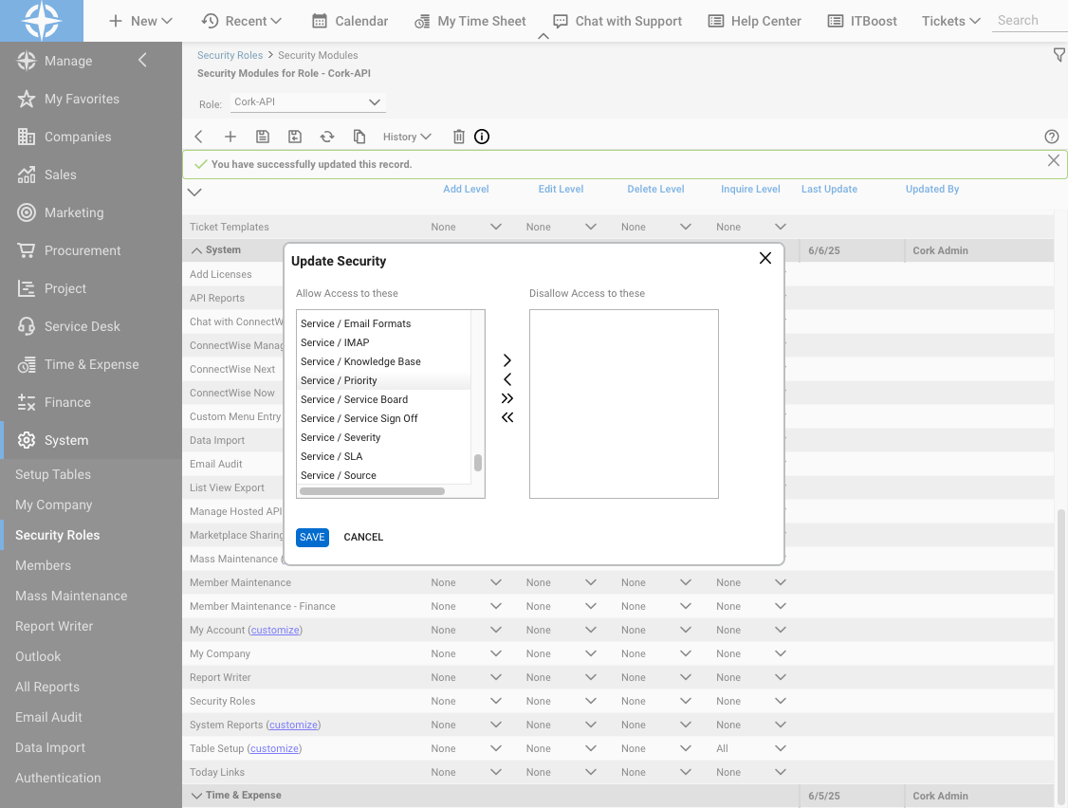Click the info circle toolbar icon
Screen dimensions: 1068x808
(482, 137)
